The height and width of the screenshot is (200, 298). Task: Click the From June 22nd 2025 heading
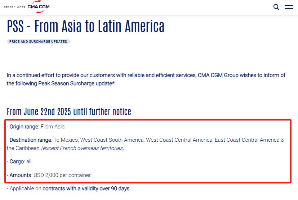[69, 112]
